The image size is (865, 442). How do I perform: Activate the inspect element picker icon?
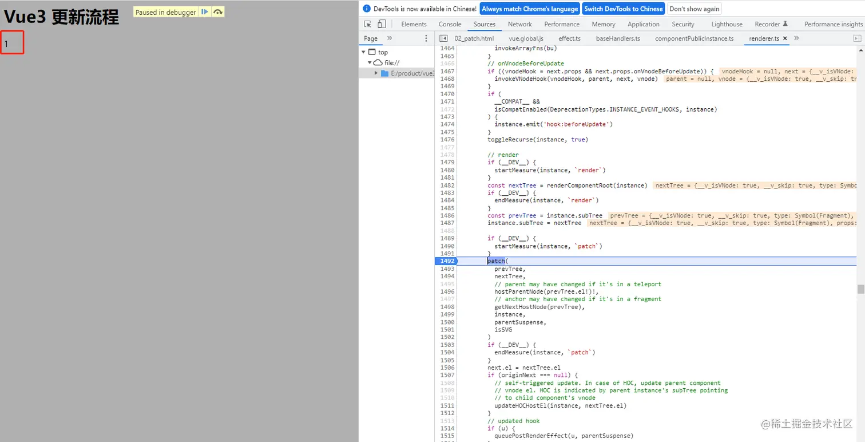[x=368, y=24]
